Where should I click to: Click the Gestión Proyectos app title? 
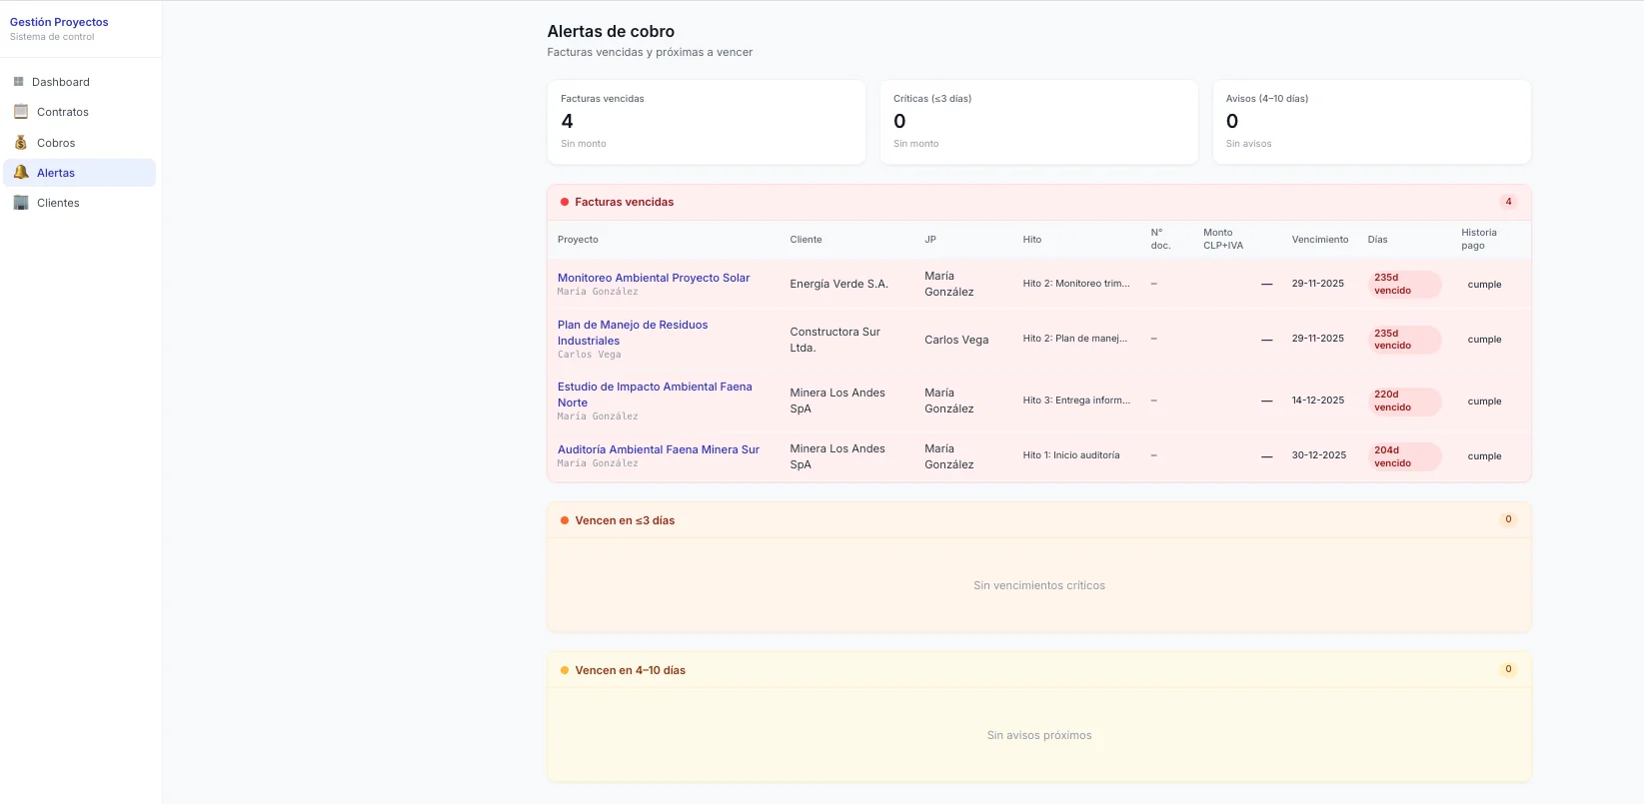[x=59, y=22]
